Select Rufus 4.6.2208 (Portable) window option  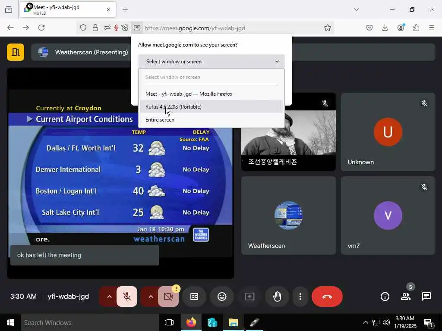coord(211,107)
